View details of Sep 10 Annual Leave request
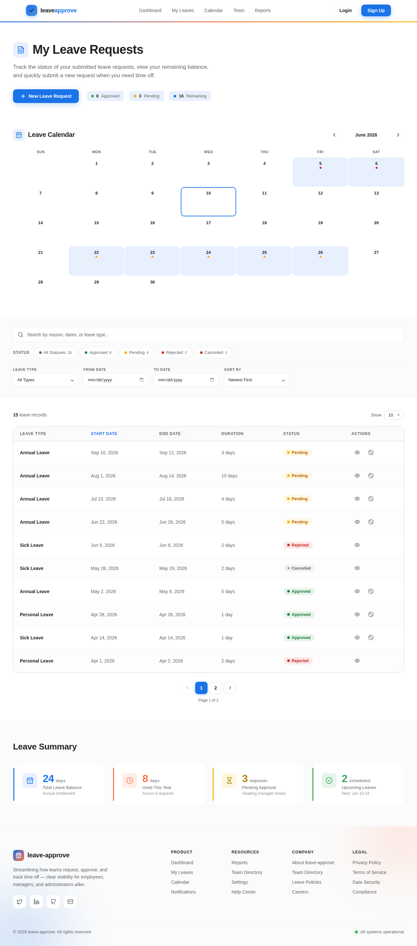 tap(357, 452)
